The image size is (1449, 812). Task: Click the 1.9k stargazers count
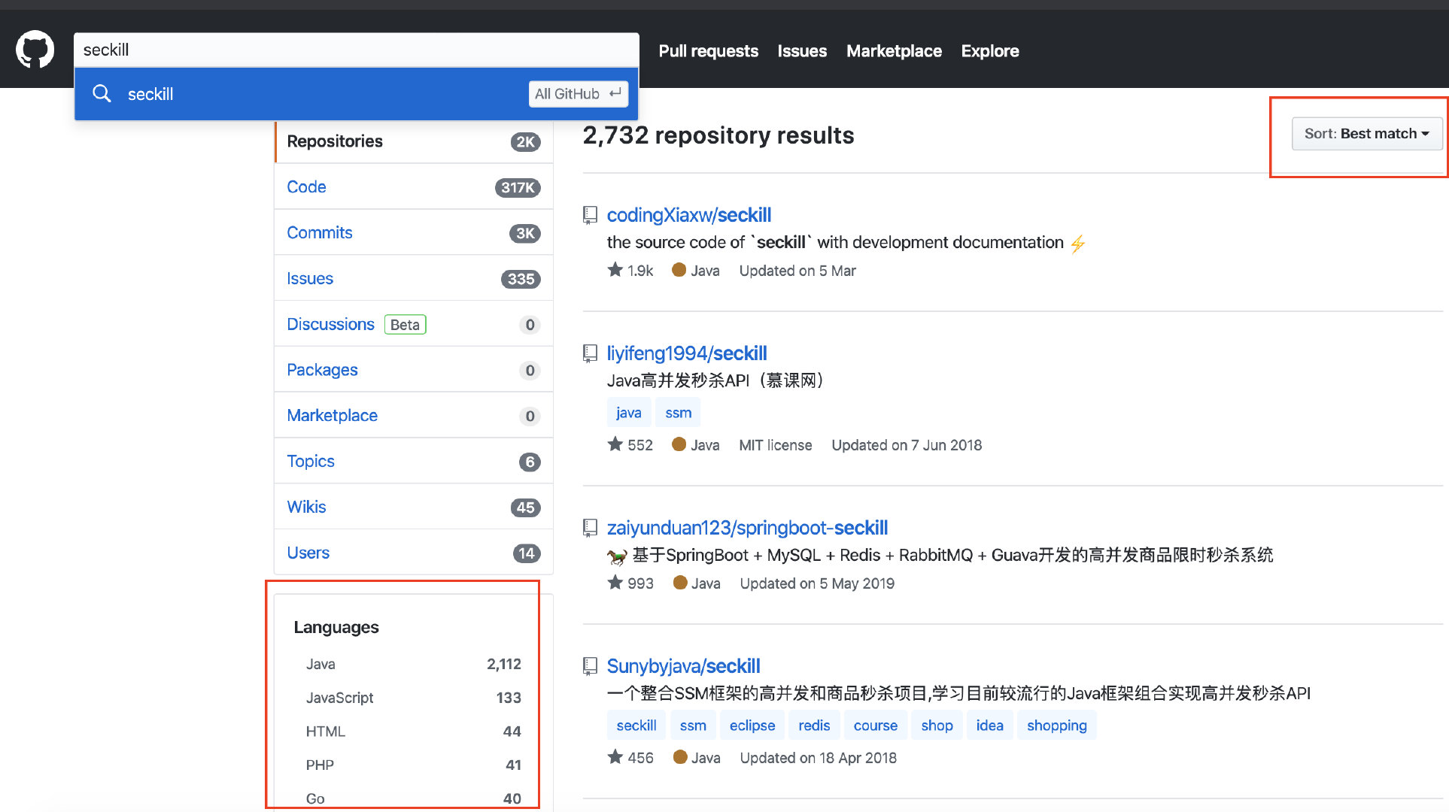(x=640, y=271)
